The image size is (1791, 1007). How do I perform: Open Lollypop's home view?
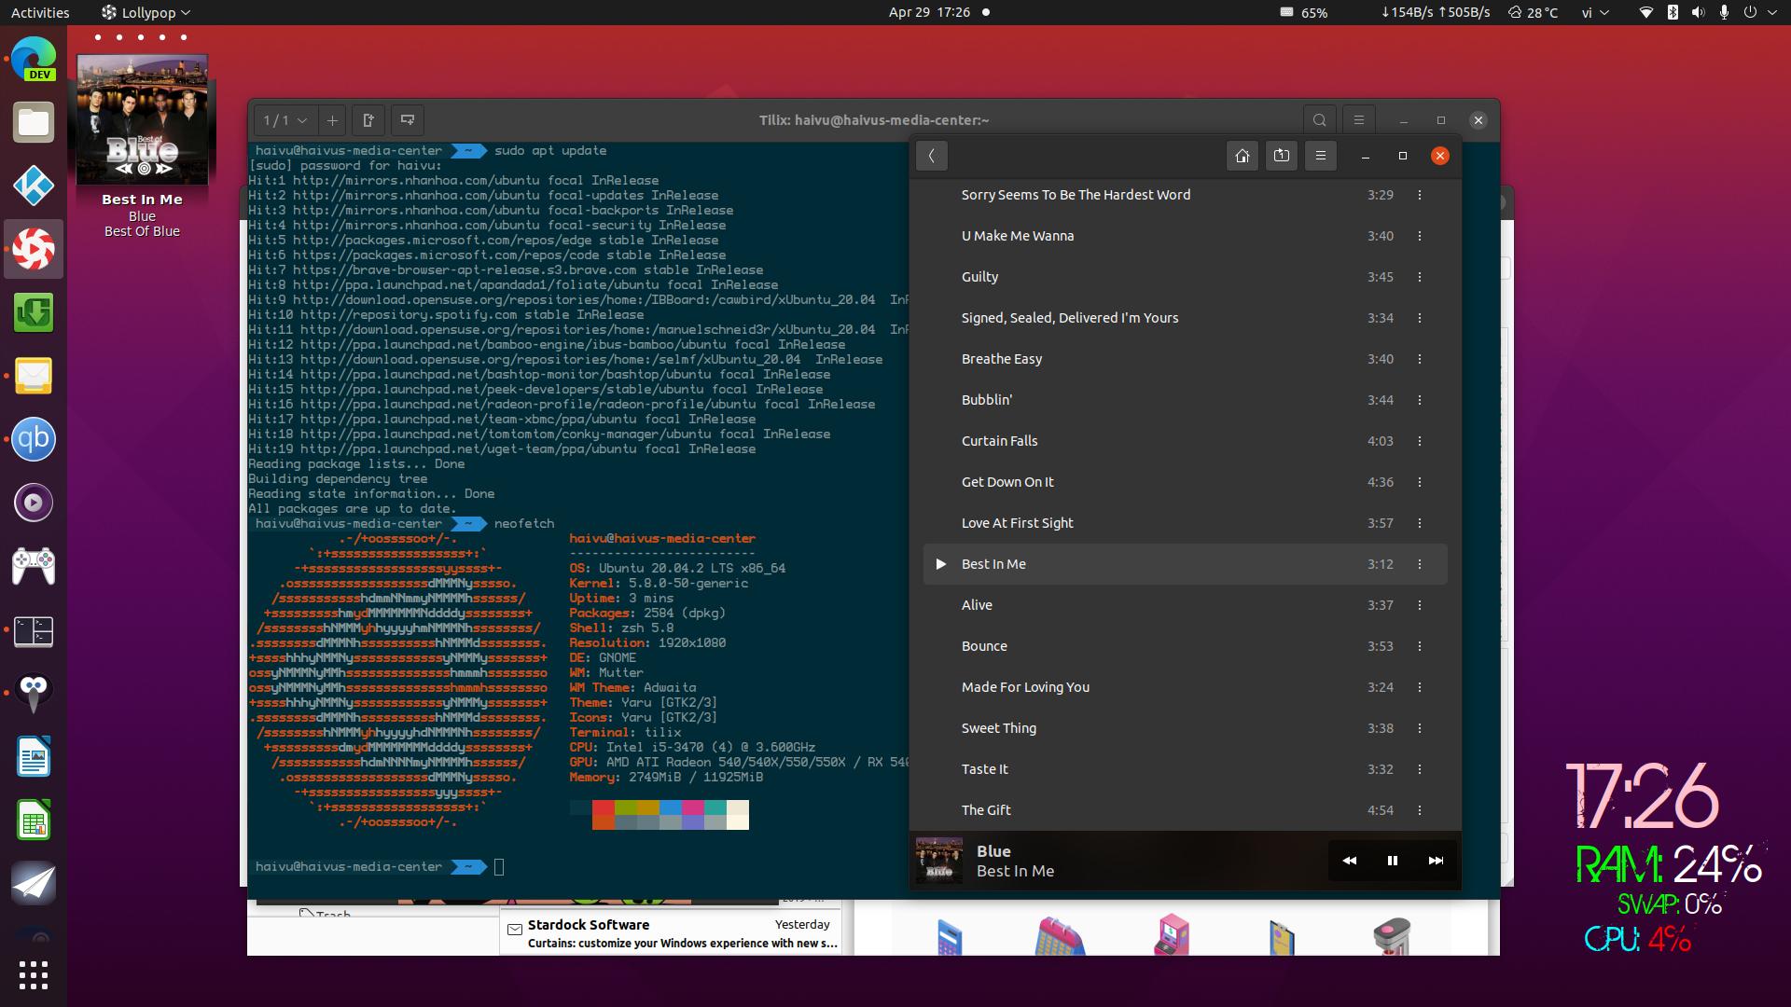click(x=1243, y=156)
